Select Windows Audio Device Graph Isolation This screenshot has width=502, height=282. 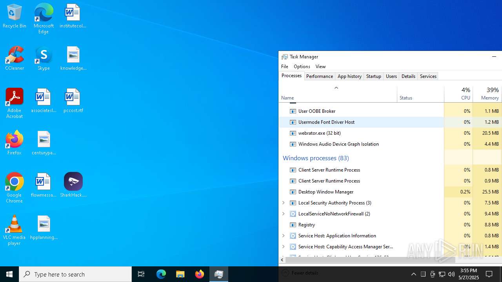[x=390, y=144]
